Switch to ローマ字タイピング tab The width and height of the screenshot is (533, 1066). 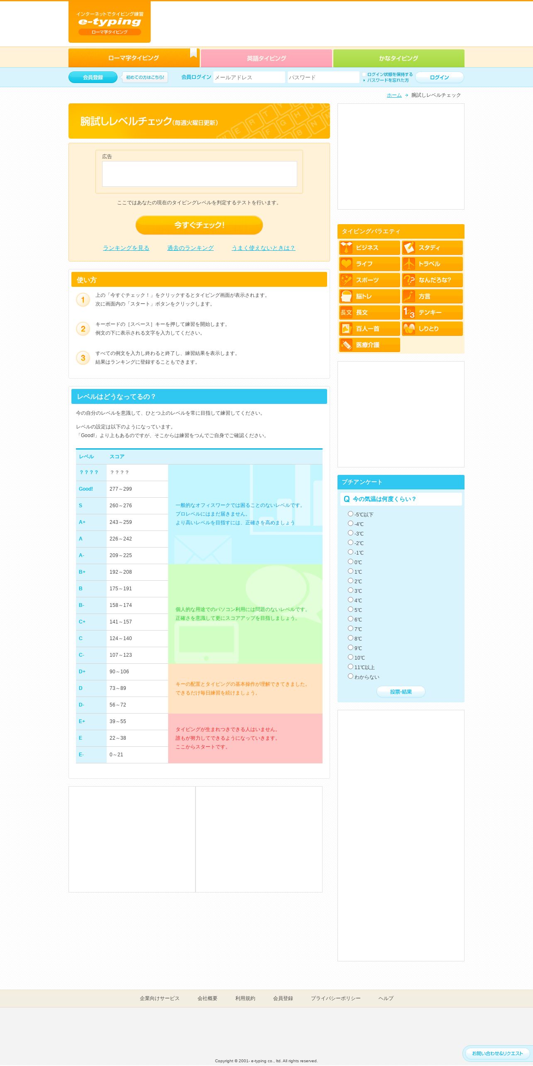134,58
